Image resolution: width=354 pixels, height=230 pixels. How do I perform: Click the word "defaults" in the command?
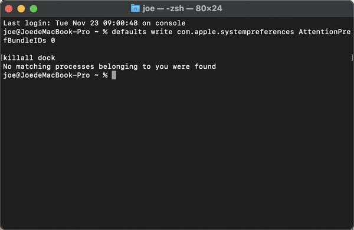coord(129,32)
